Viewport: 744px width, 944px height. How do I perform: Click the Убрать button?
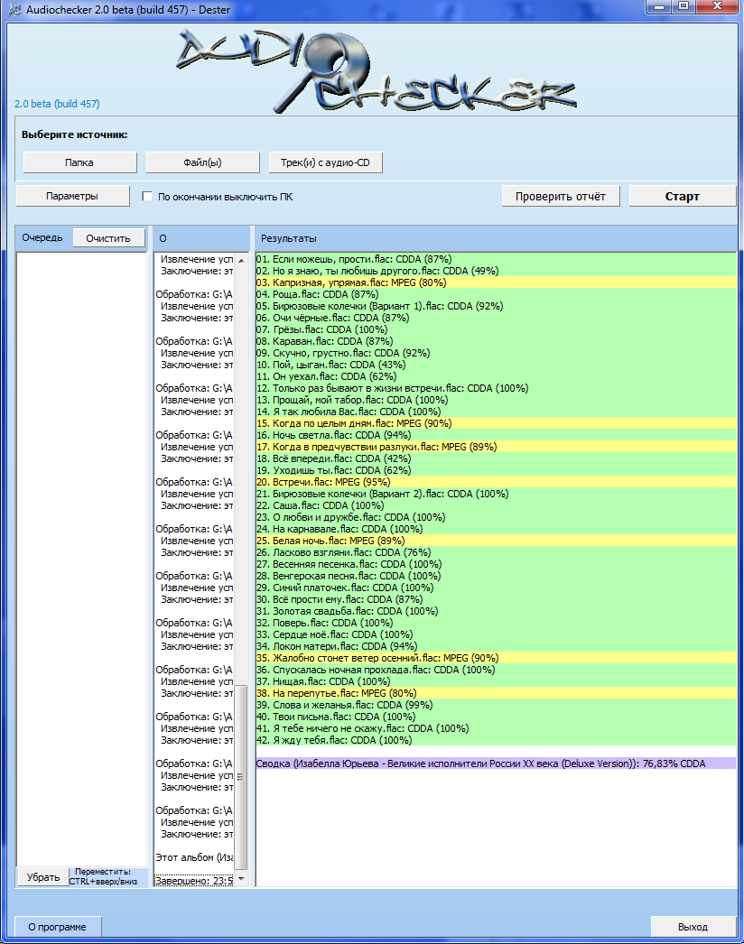pyautogui.click(x=43, y=877)
